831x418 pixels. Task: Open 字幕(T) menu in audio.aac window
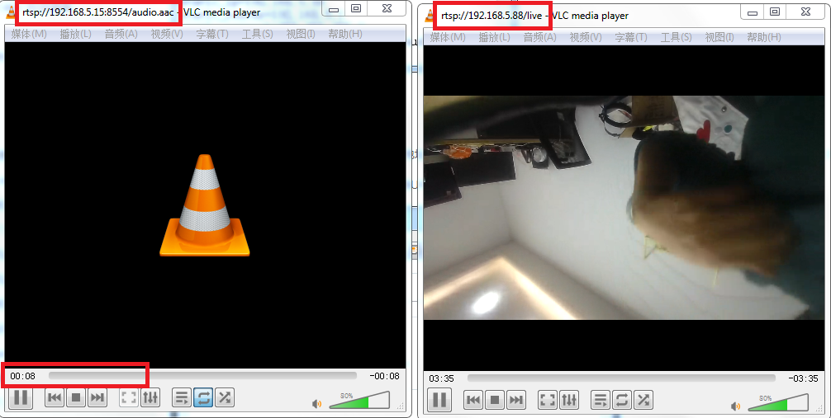point(212,34)
